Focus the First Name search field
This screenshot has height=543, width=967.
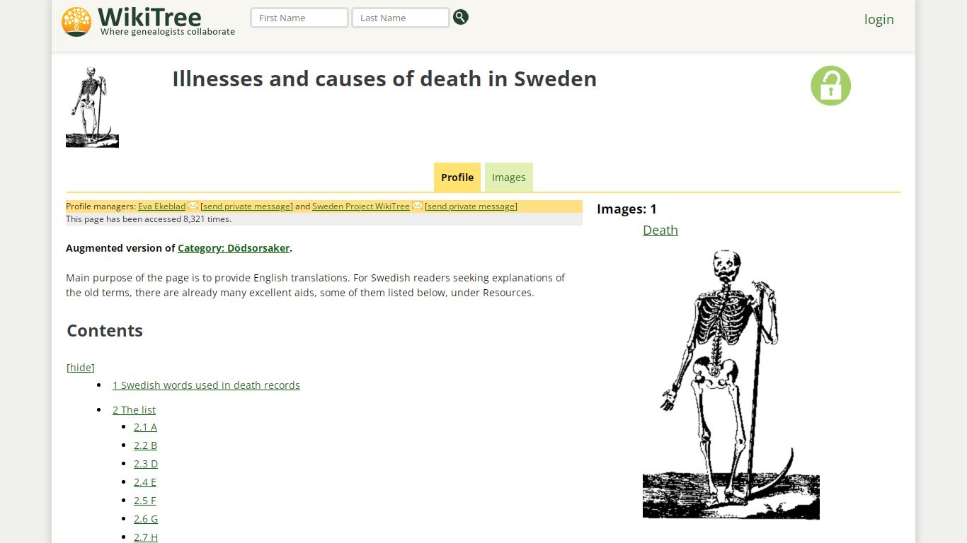click(x=299, y=18)
